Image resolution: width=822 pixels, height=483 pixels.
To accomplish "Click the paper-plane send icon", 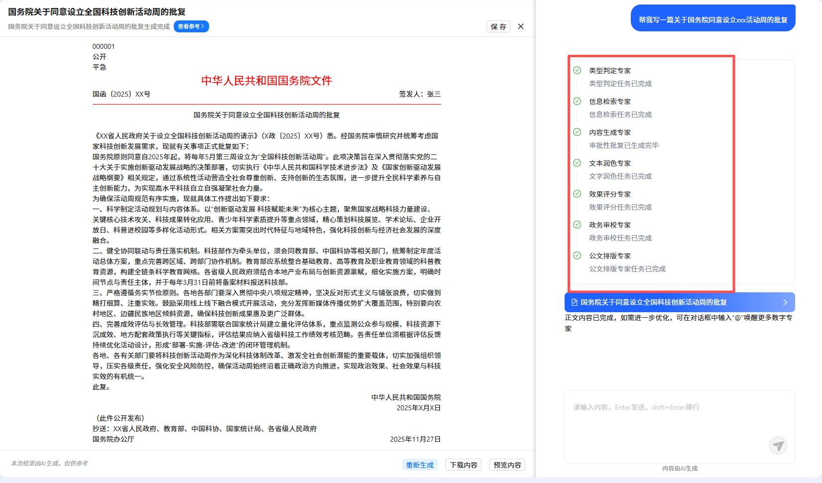I will (x=778, y=445).
